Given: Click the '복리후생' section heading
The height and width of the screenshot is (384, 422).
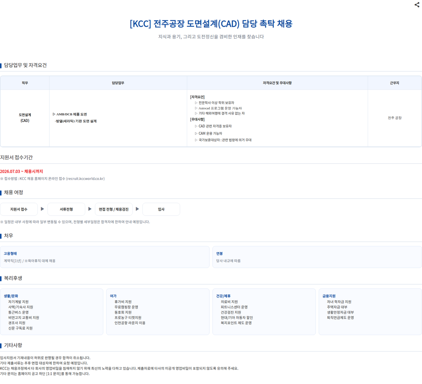Looking at the screenshot, I should click(x=13, y=278).
